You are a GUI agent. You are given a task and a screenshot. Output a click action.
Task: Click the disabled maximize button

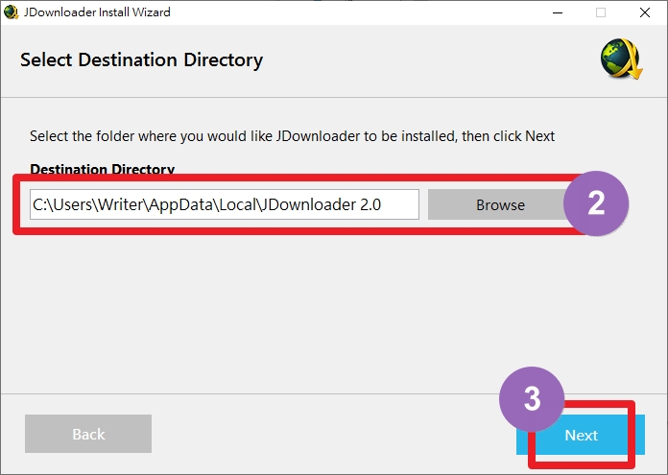coord(601,12)
